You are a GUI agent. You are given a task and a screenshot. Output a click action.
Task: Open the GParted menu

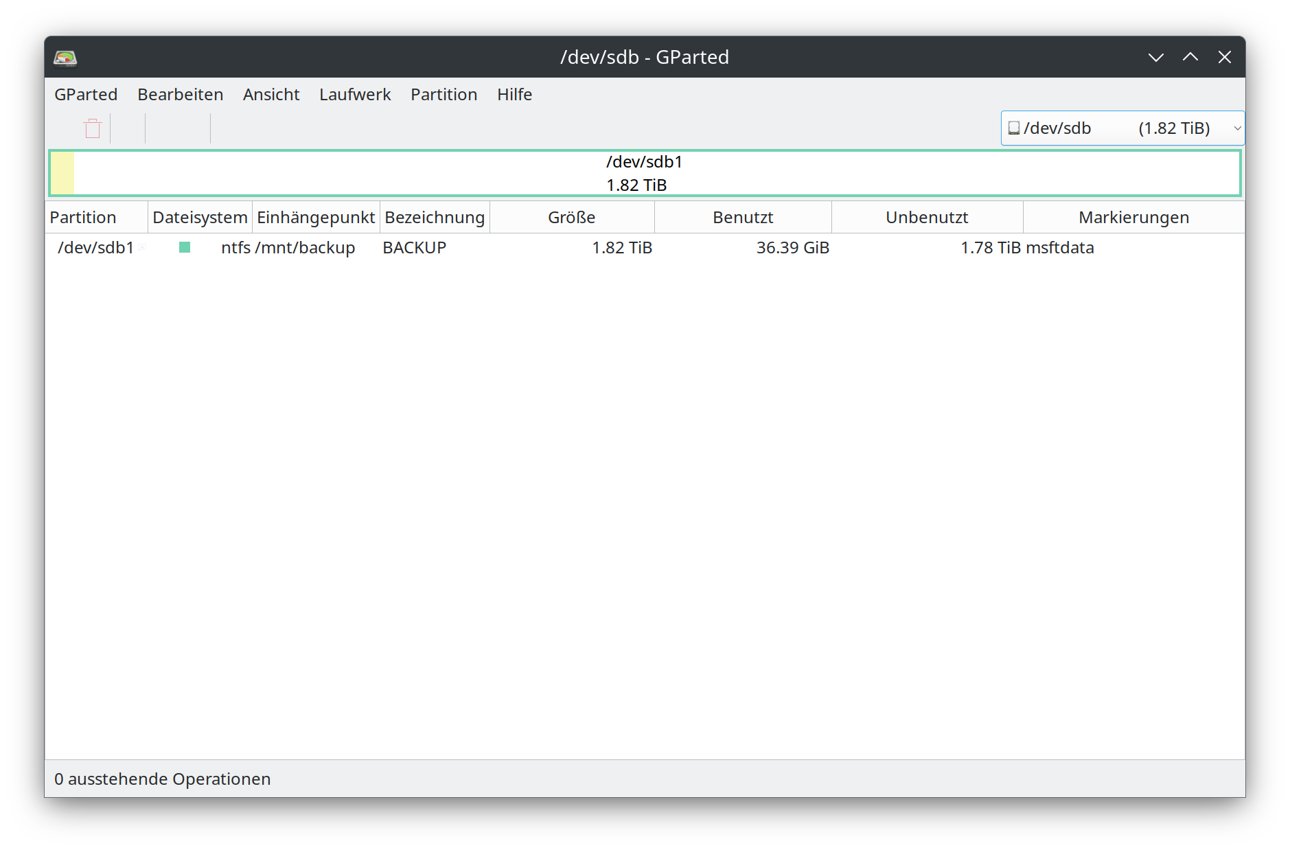coord(86,95)
